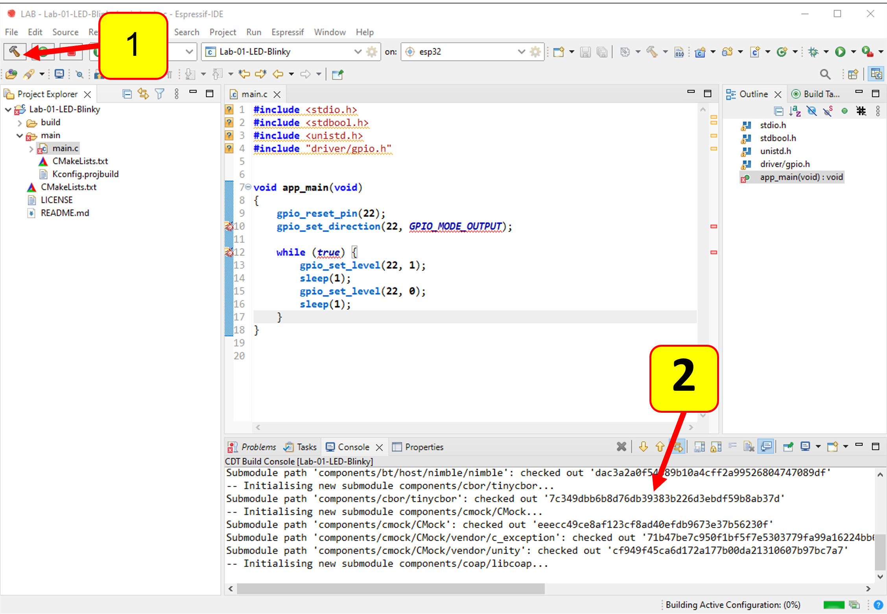
Task: Click Collapse All in Project Explorer
Action: click(x=127, y=94)
